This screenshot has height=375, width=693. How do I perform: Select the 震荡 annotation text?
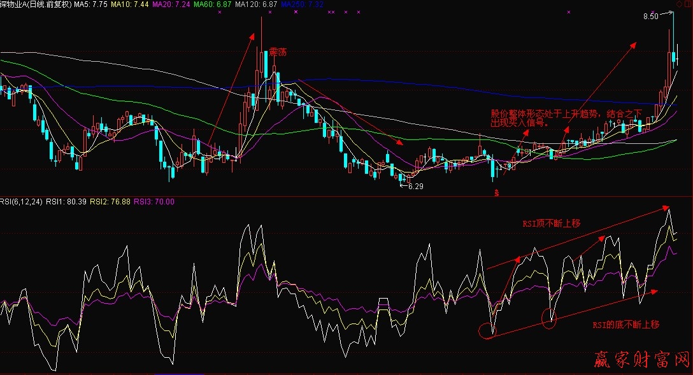[277, 52]
